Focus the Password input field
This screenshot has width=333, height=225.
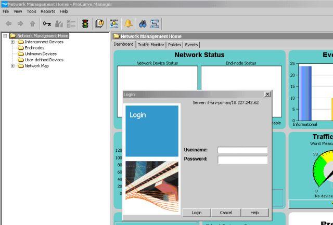tap(242, 160)
